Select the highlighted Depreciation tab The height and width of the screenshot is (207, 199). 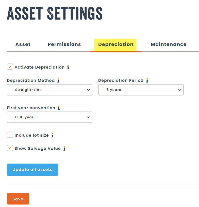[116, 44]
